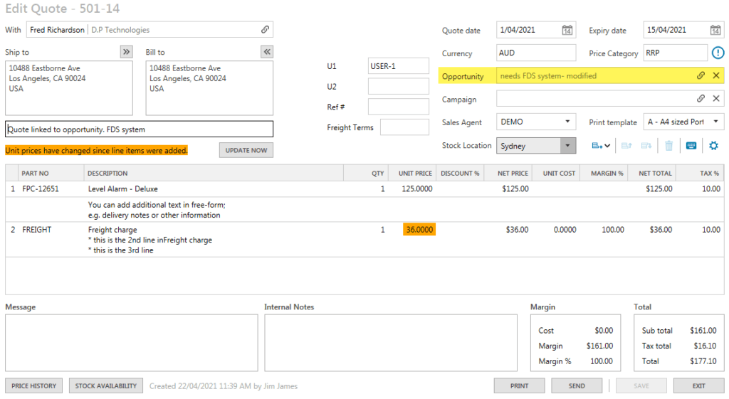Move selected line down icon

(646, 146)
